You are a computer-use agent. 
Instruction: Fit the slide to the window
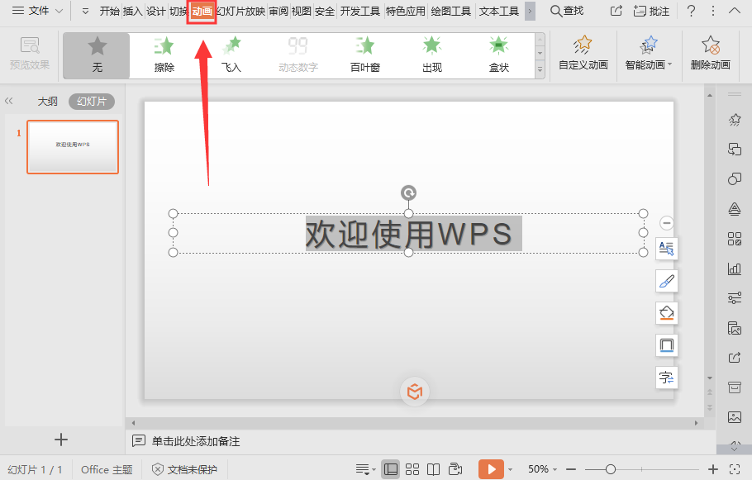click(x=735, y=469)
